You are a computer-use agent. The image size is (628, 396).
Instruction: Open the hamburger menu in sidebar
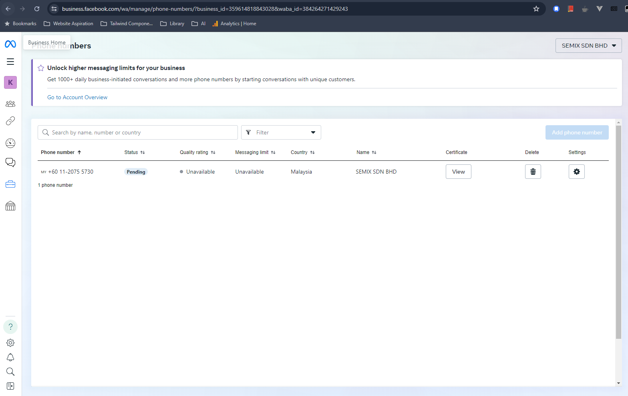coord(10,62)
